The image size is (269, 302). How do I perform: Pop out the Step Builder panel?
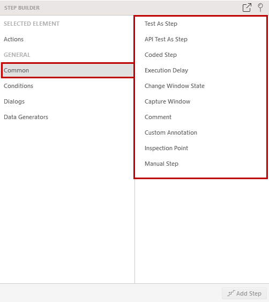pyautogui.click(x=247, y=8)
